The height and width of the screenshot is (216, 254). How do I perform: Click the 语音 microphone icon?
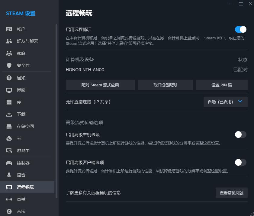[9, 175]
